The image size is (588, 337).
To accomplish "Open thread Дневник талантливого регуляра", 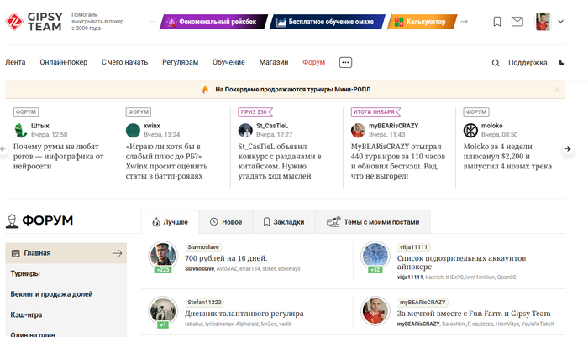I will tap(244, 313).
